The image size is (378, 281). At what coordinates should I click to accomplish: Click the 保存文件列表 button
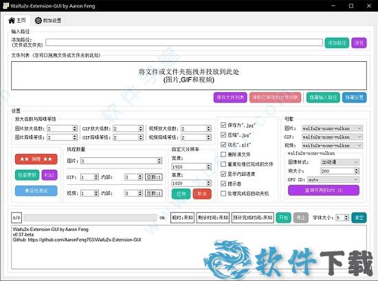(230, 98)
